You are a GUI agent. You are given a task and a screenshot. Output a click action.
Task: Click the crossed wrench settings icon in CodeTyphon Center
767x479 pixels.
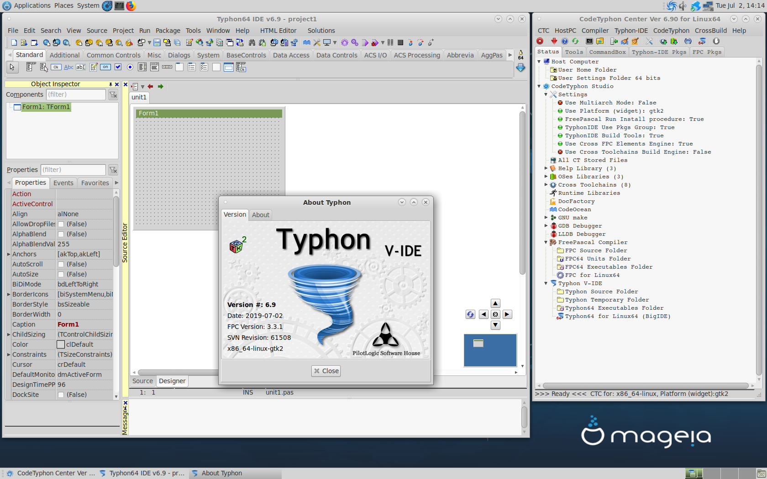coord(649,41)
